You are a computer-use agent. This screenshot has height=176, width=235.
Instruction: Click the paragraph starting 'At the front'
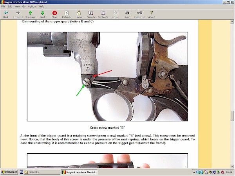107,139
